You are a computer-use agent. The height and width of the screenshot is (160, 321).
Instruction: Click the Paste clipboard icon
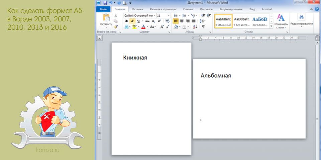tap(106, 18)
